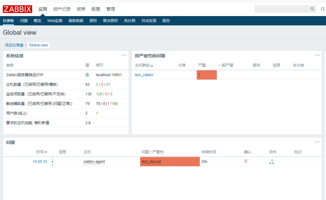
Task: Click the localhost:10051 detail text
Action: point(109,75)
